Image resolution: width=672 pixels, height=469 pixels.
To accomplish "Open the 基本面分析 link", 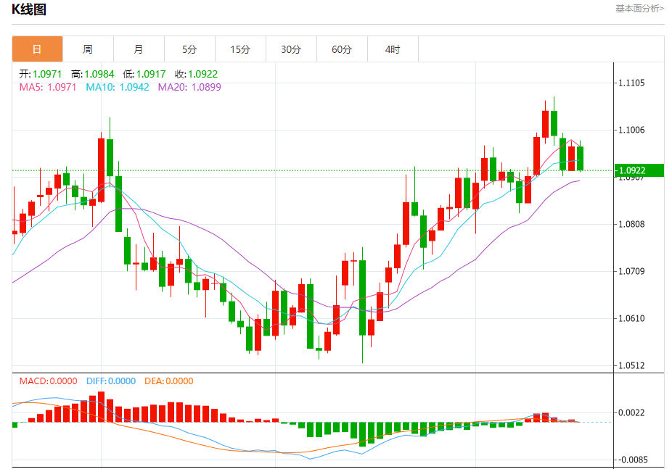I will [x=639, y=9].
